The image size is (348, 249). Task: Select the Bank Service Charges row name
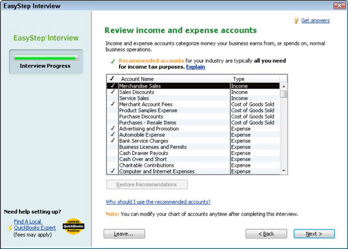(144, 141)
